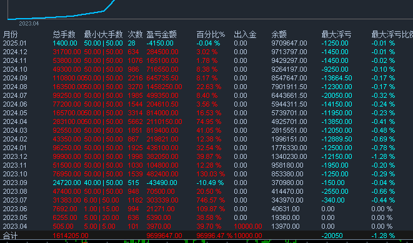Click the 次数 column header
The height and width of the screenshot is (243, 413).
[135, 34]
